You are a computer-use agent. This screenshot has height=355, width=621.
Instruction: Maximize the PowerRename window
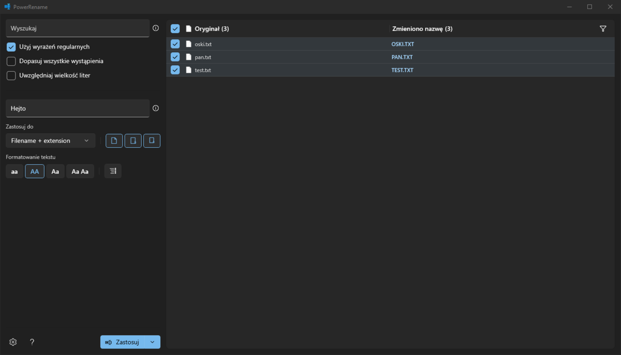click(589, 7)
